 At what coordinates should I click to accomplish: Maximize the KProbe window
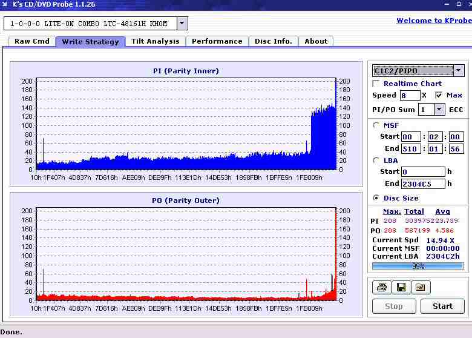(x=459, y=4)
